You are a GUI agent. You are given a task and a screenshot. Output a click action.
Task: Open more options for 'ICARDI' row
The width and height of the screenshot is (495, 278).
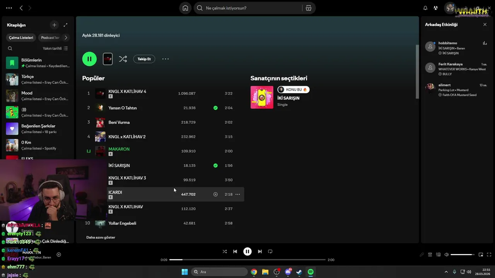point(238,194)
